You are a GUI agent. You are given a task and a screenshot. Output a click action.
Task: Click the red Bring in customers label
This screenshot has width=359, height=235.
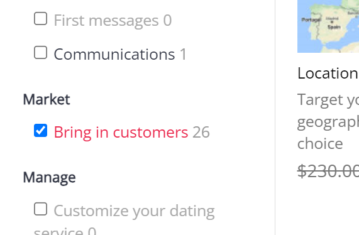121,132
